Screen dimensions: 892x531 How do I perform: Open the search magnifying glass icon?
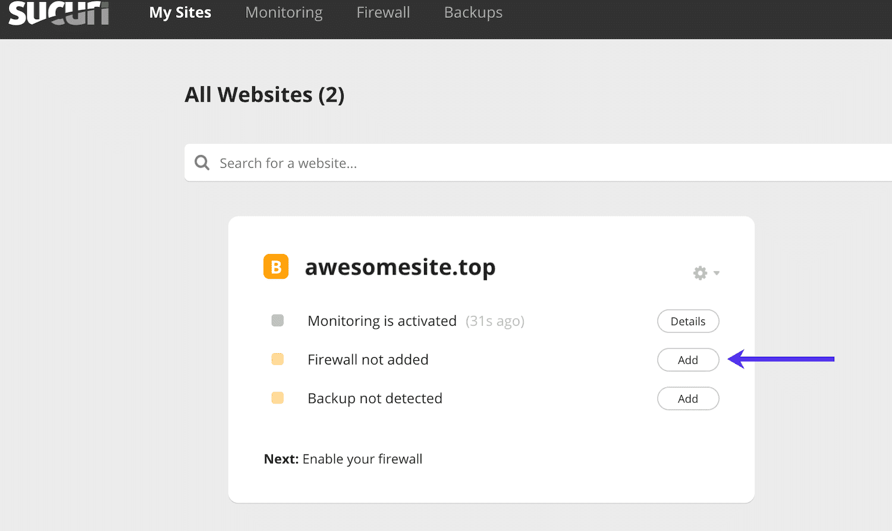click(202, 162)
